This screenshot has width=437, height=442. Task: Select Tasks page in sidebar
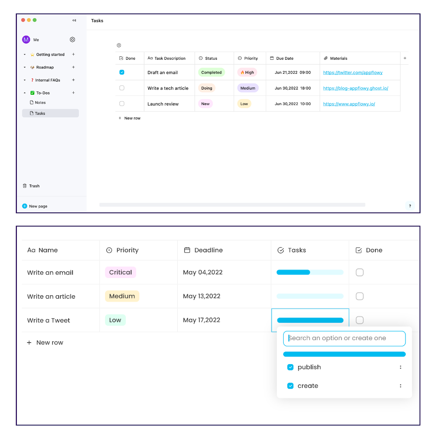point(50,113)
